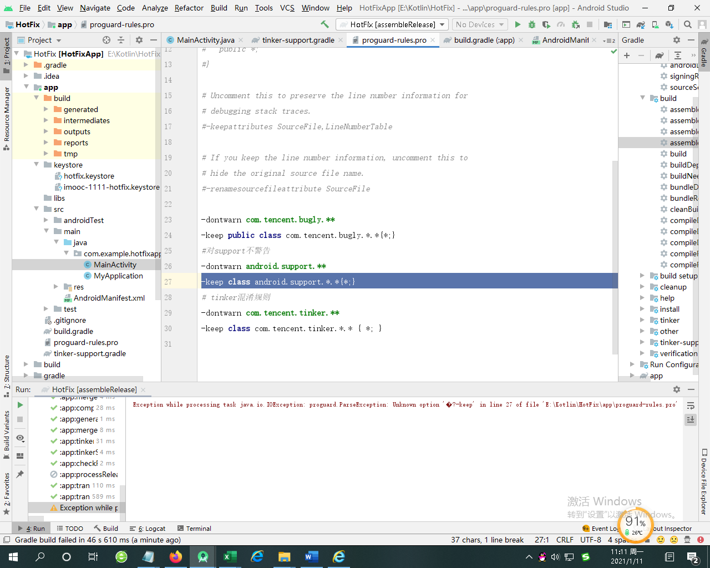Open the Build menu
The width and height of the screenshot is (710, 568).
tap(219, 8)
